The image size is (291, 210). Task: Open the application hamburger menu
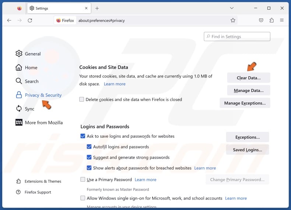coord(282,20)
